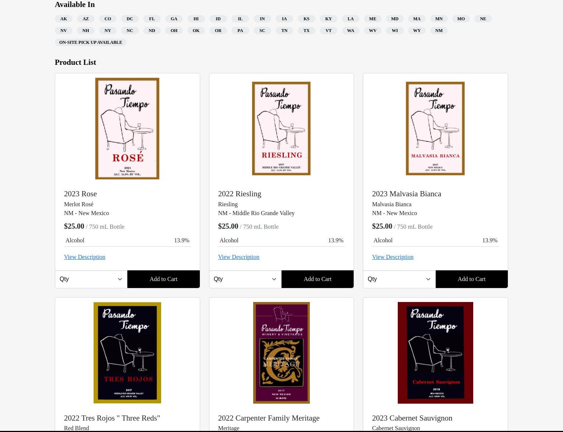Screen dimensions: 563x432
Task: Click the LA state badge
Action: pos(351,19)
